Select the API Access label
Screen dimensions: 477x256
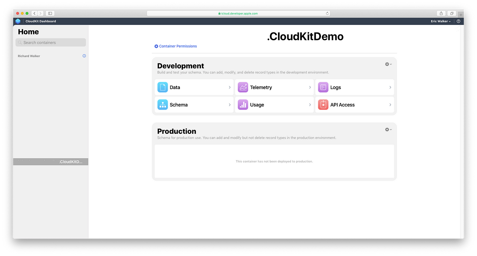coord(342,105)
